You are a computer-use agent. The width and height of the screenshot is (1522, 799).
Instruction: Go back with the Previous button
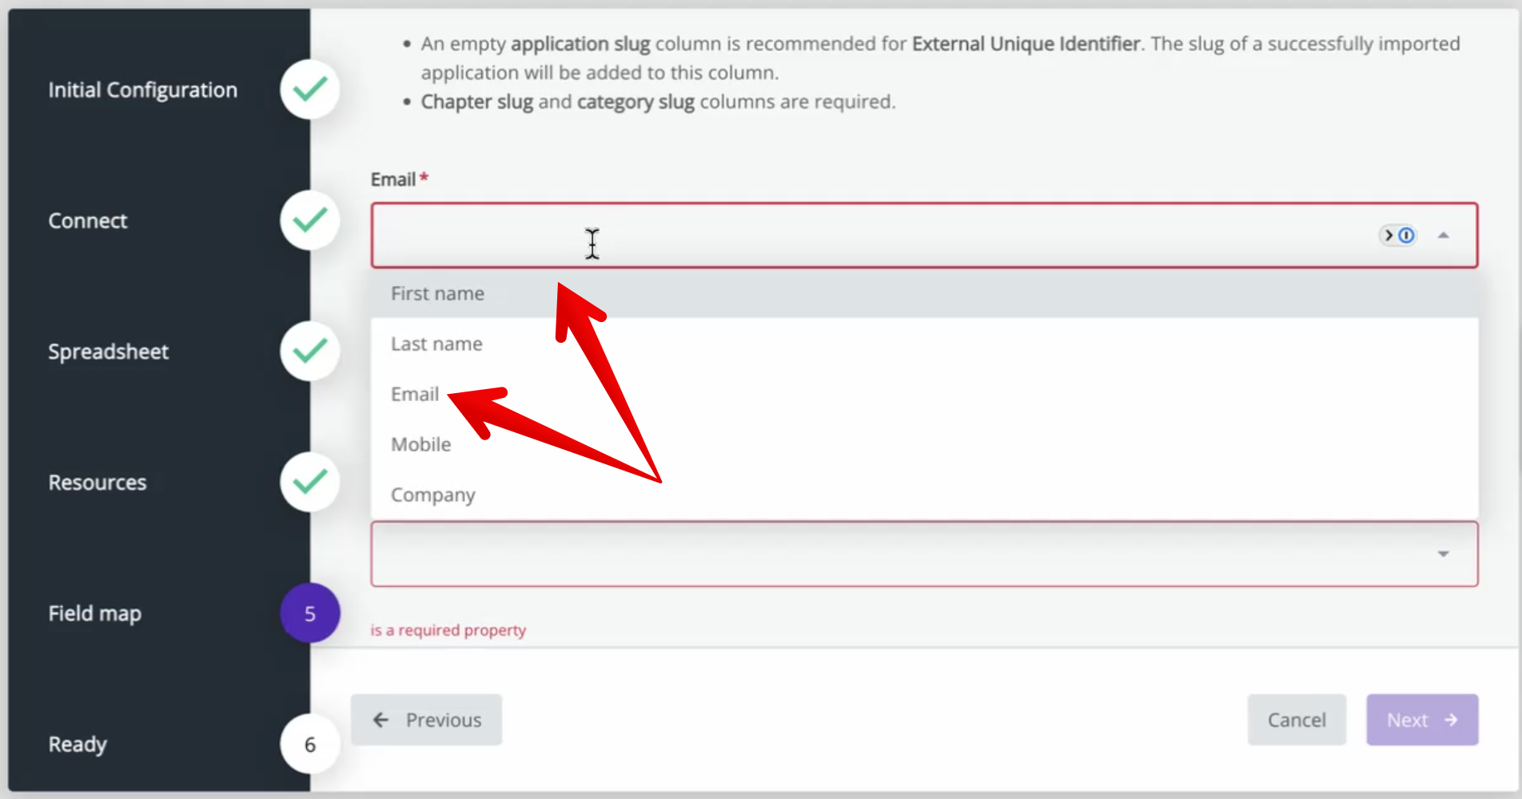[427, 720]
